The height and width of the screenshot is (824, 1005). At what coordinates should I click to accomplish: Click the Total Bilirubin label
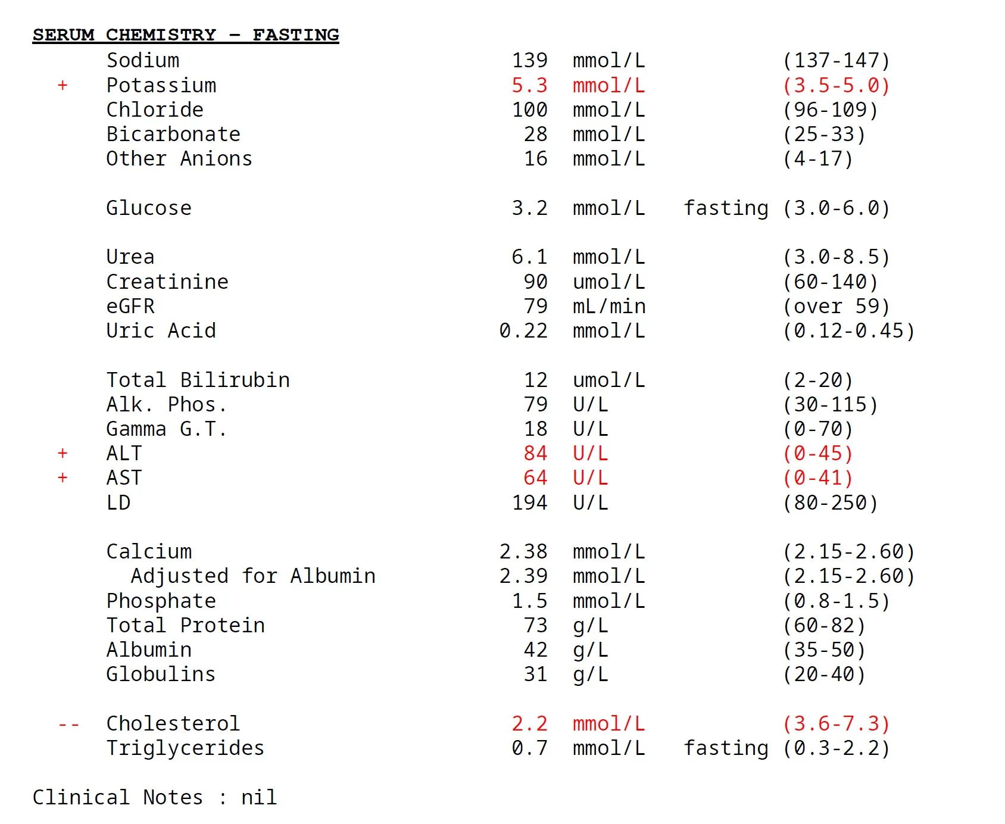point(198,380)
